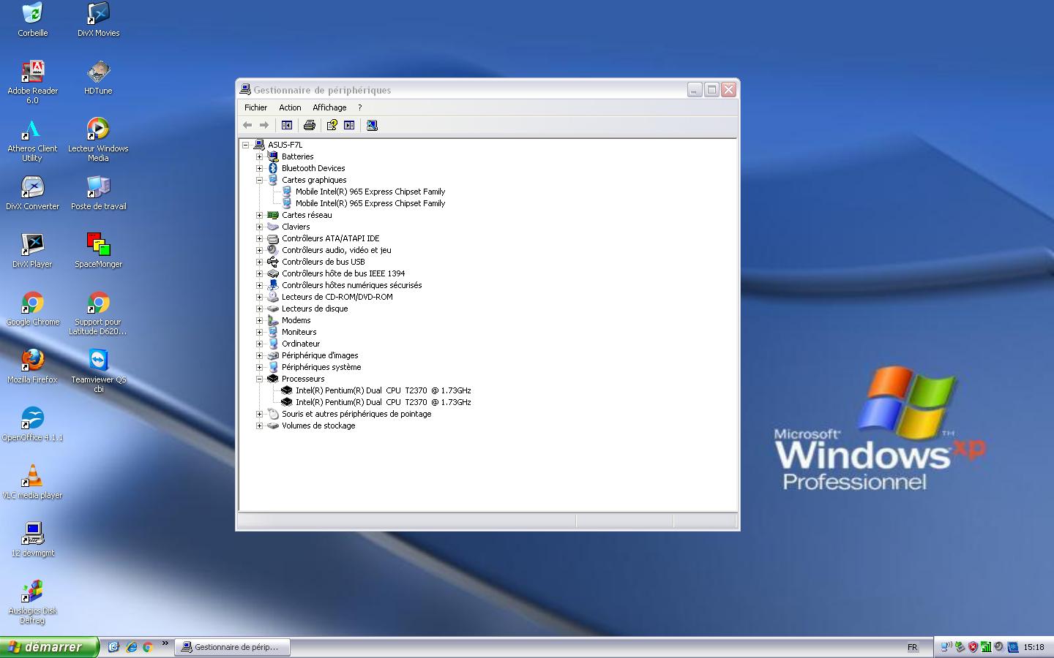Collapse the Cartes graphiques node
This screenshot has height=658, width=1054.
point(259,180)
